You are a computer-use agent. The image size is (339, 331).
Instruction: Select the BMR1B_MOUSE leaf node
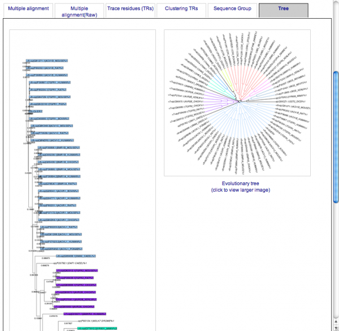[x=59, y=147]
